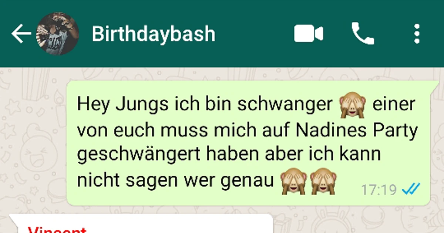Click the blue double check marks

pyautogui.click(x=411, y=190)
